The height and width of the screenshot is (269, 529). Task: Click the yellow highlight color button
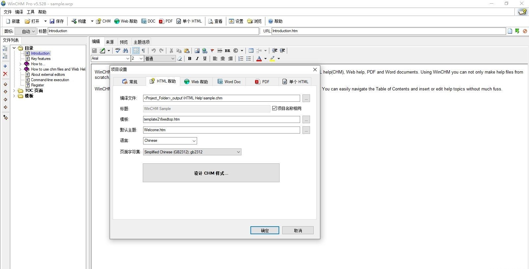[x=272, y=59]
